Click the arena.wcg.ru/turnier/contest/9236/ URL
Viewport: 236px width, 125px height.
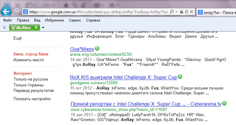101,54
